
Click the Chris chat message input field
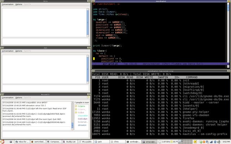tap(45, 41)
